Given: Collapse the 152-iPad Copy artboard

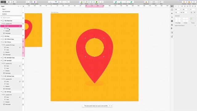Looking at the screenshot, I should tap(1, 21).
